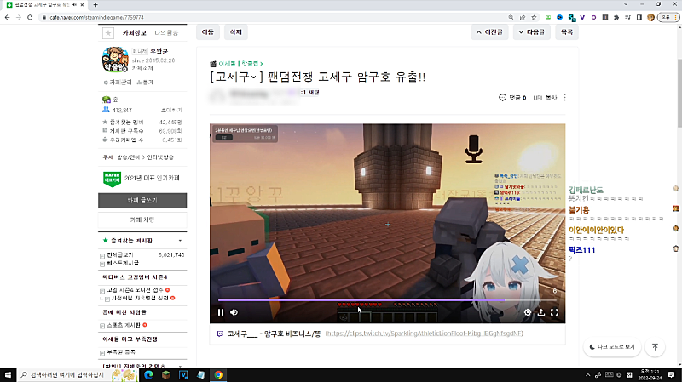The height and width of the screenshot is (382, 682).
Task: Open the 카페관리 cafe management link
Action: [x=118, y=82]
